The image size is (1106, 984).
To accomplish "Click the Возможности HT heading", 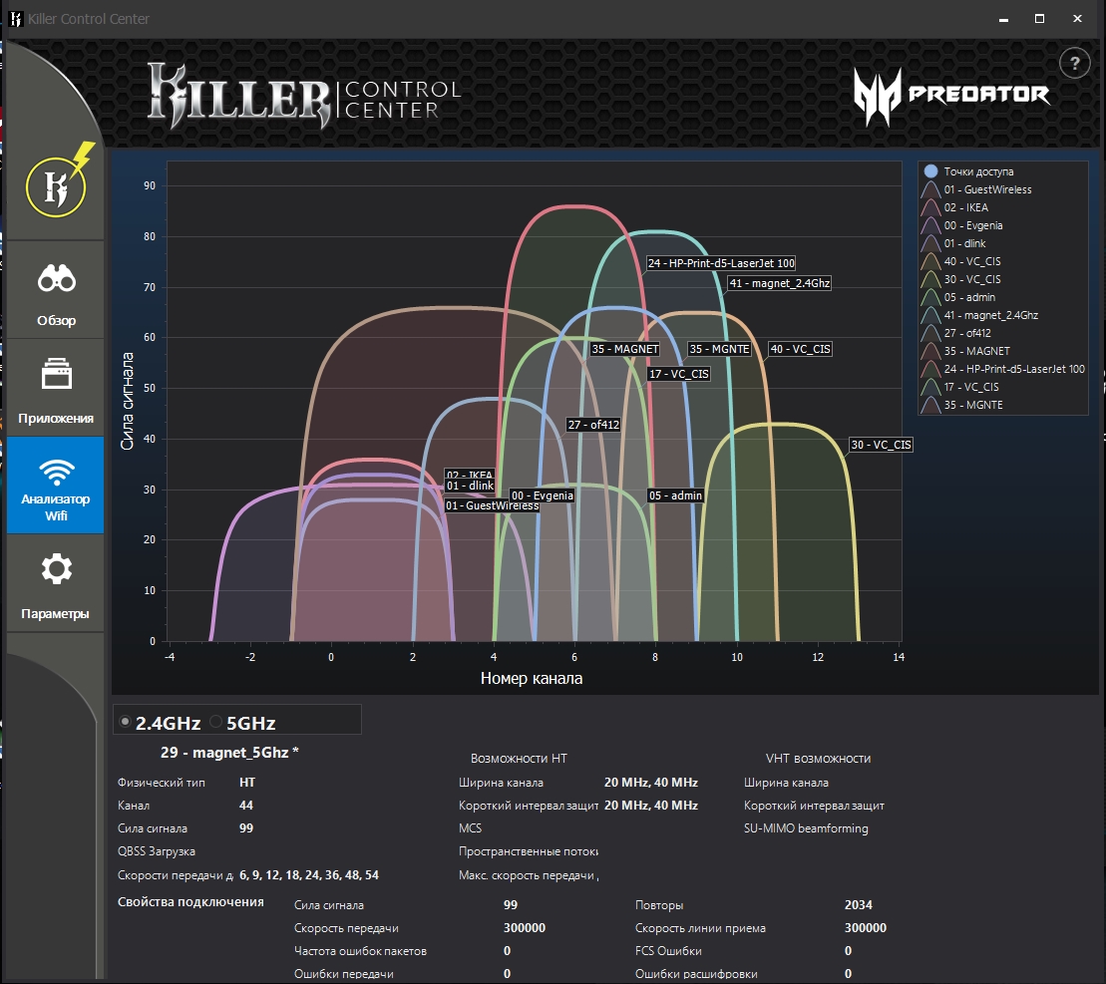I will (x=519, y=759).
